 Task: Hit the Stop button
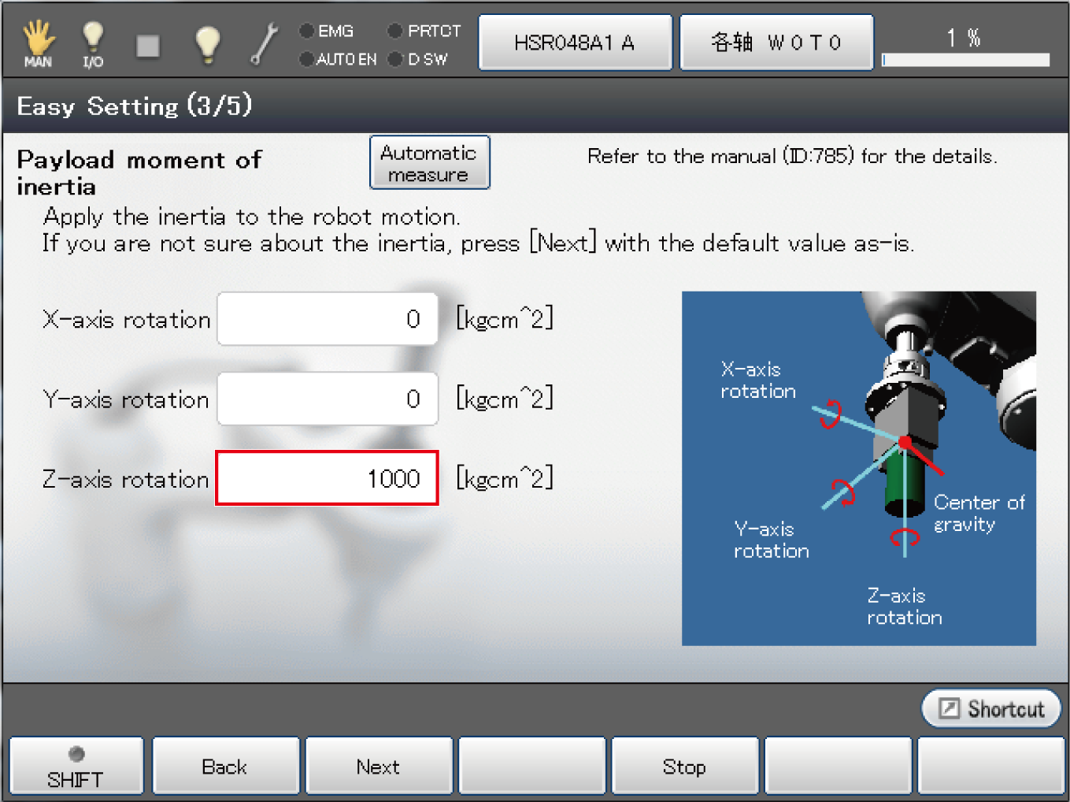point(685,766)
